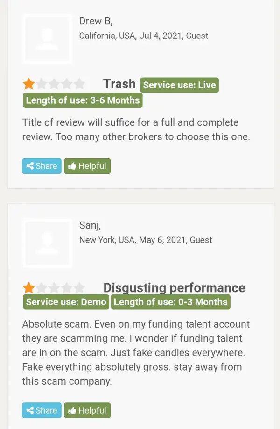Screen dimensions: 280x429
Task: Click reviewer name Drew B
Action: click(x=96, y=21)
